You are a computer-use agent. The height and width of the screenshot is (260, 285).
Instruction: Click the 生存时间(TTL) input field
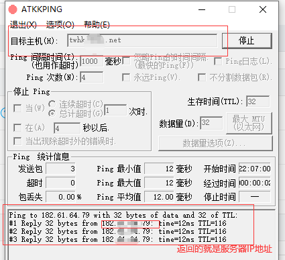pos(258,101)
